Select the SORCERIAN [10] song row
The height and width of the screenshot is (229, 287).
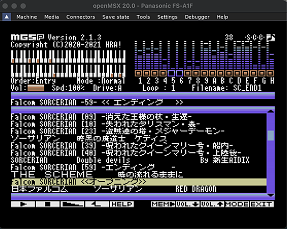(x=139, y=124)
